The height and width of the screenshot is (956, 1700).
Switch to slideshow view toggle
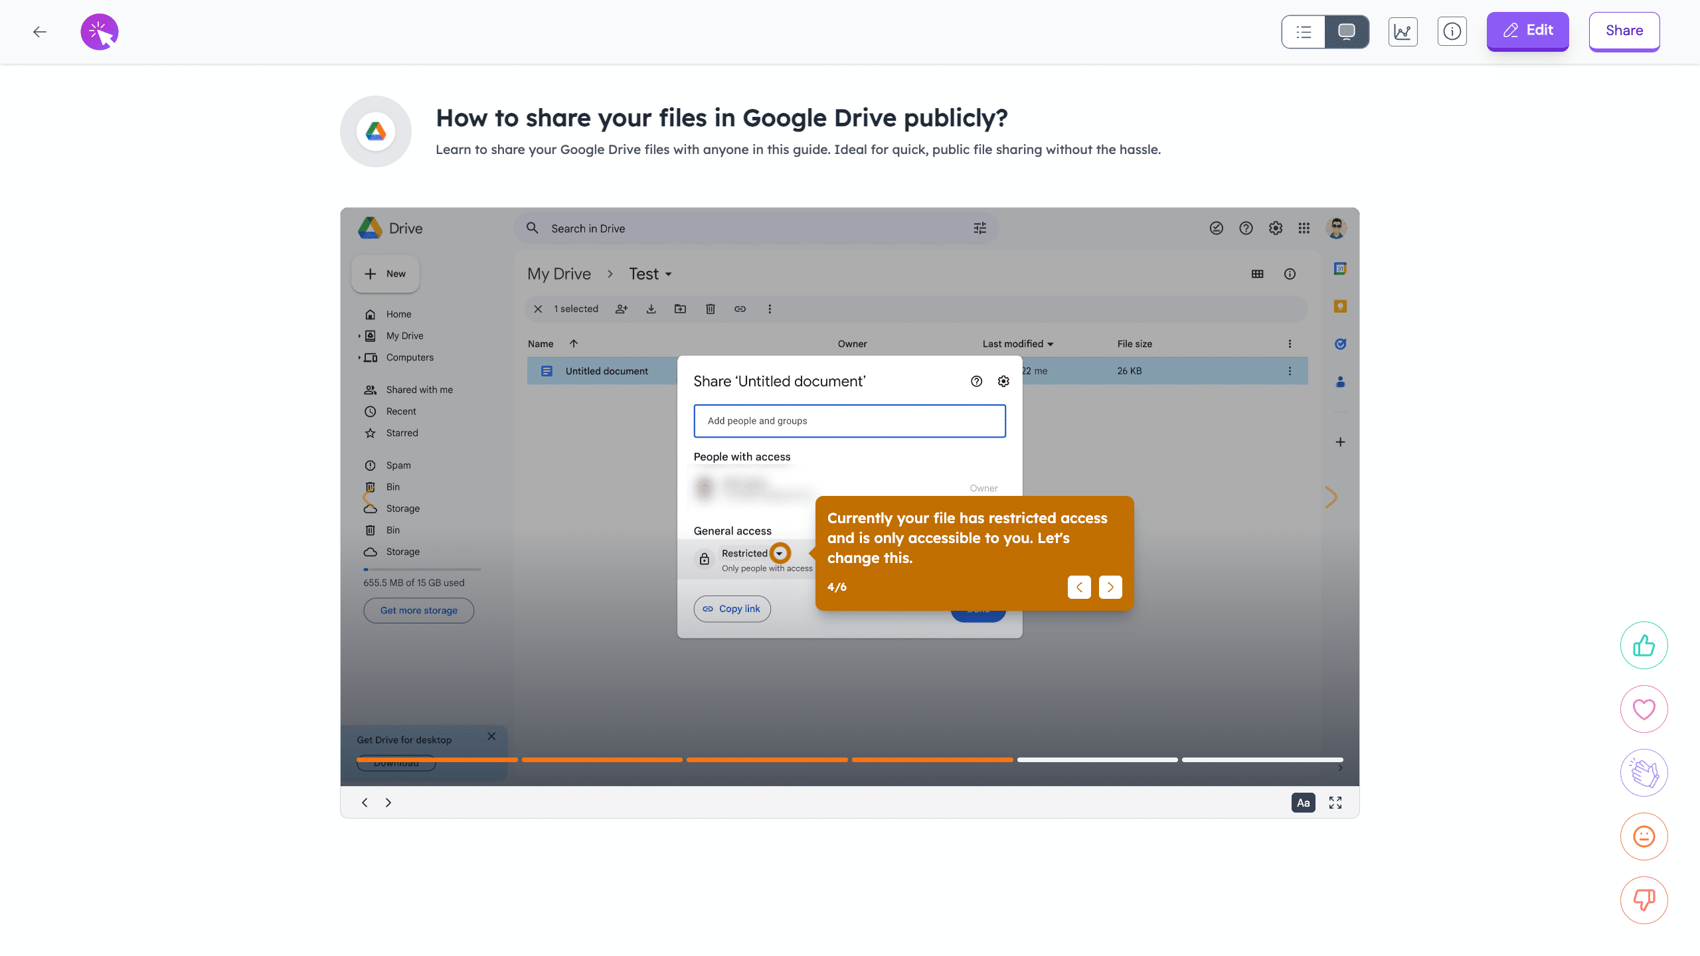(1346, 31)
